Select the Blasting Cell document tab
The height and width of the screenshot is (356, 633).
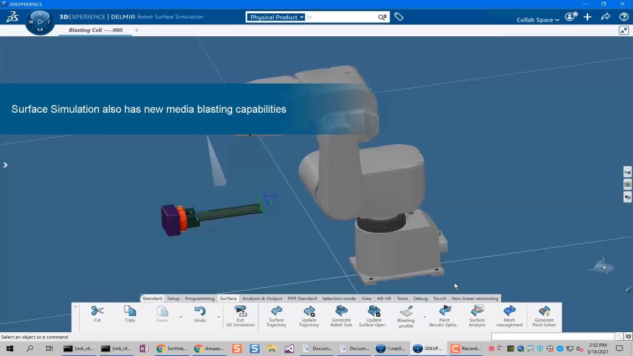pos(95,30)
